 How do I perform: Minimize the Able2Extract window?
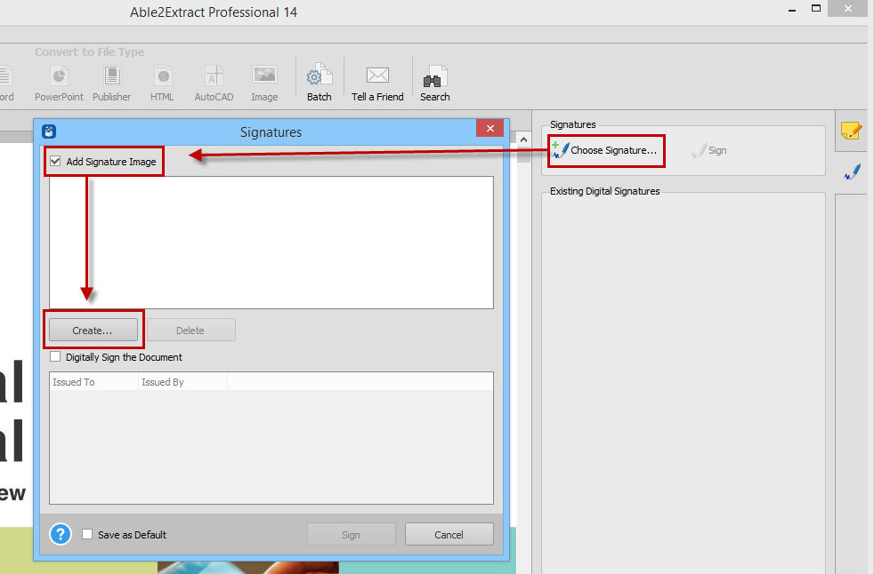[x=791, y=10]
